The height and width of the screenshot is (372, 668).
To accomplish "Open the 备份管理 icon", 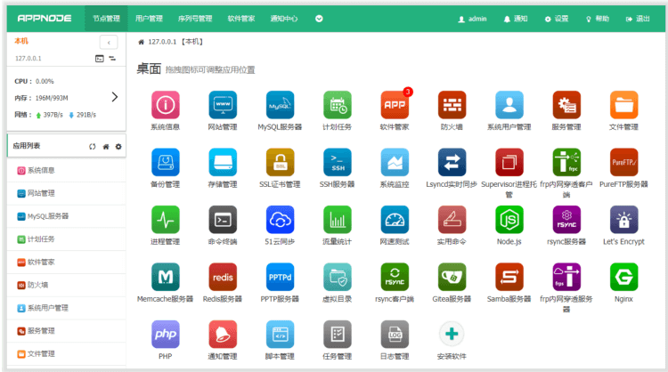I will [x=166, y=162].
